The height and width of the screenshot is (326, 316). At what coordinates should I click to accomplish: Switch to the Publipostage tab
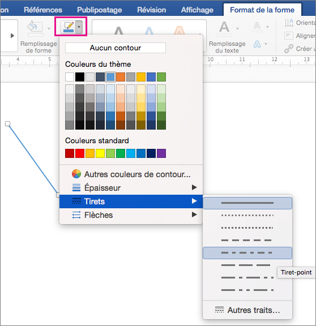tap(100, 10)
